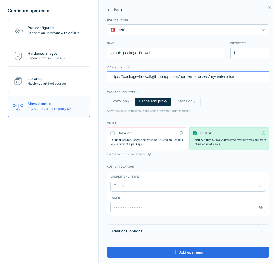Open the Proxy URL help tooltip
Viewport: 274px width, 263px height.
129,67
